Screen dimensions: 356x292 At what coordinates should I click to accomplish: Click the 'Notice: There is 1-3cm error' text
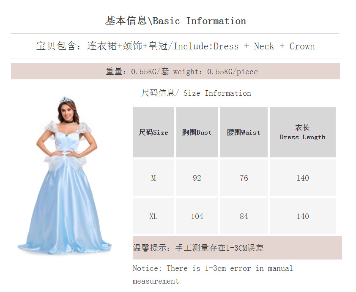coord(213,275)
